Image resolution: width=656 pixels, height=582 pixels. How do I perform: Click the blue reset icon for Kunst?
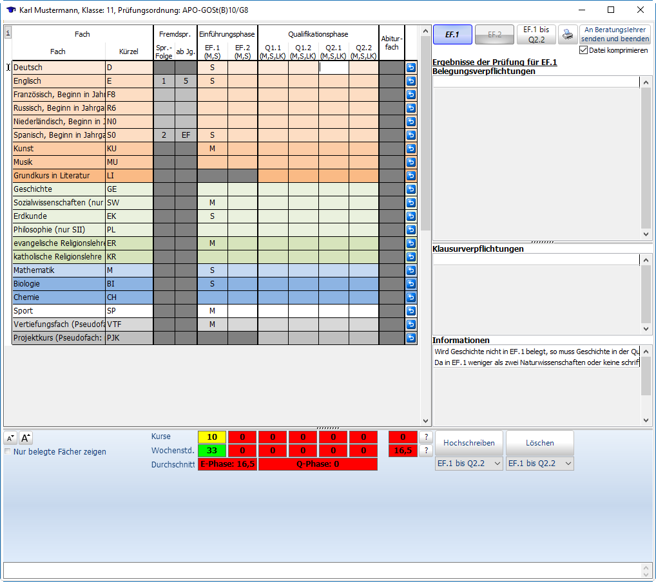coord(411,149)
